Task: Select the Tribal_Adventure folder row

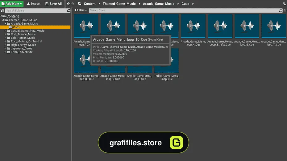Action: coord(35,52)
